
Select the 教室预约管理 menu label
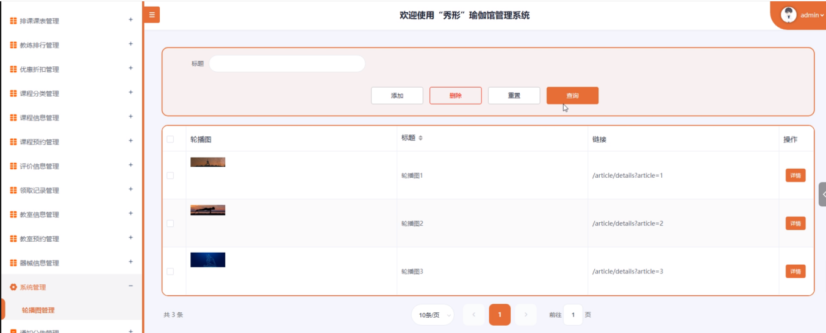(x=40, y=239)
